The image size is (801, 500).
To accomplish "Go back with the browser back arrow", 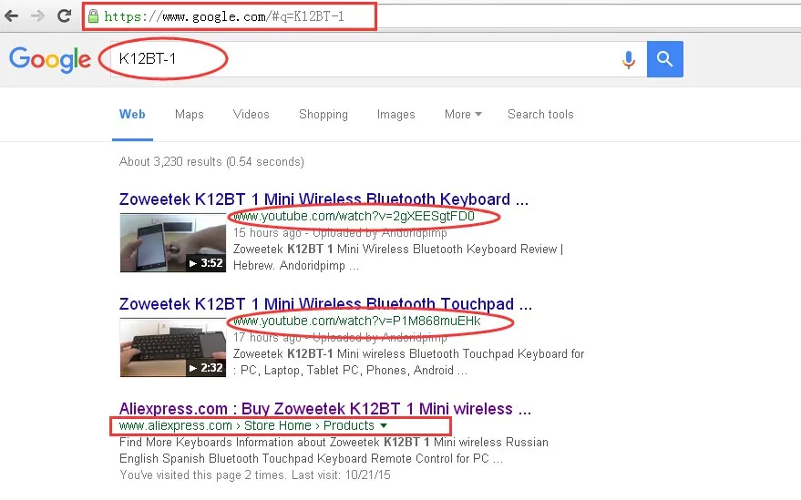I will click(11, 15).
